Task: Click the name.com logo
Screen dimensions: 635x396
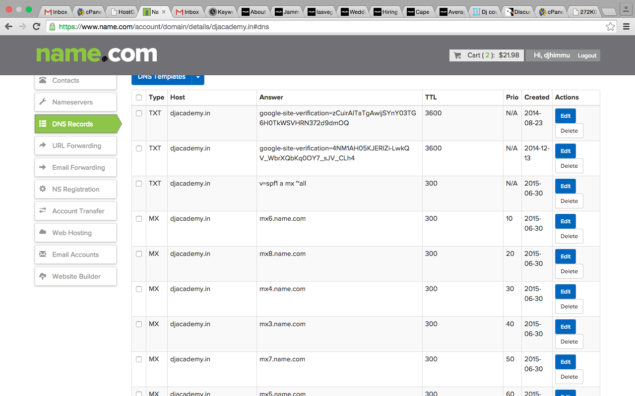Action: coord(96,54)
